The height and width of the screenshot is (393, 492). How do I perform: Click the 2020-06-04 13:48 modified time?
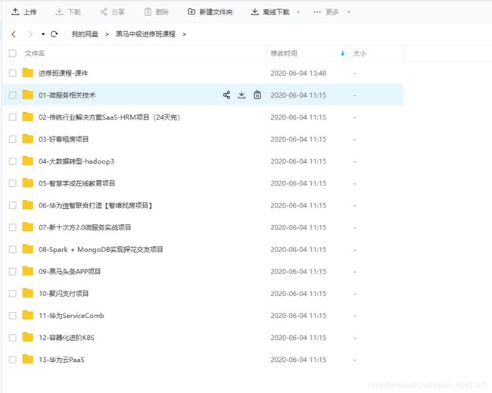pyautogui.click(x=298, y=73)
